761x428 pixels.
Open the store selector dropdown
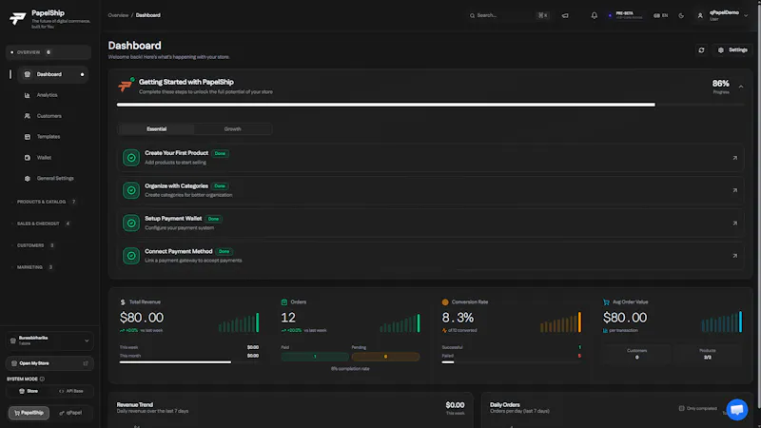pyautogui.click(x=49, y=340)
